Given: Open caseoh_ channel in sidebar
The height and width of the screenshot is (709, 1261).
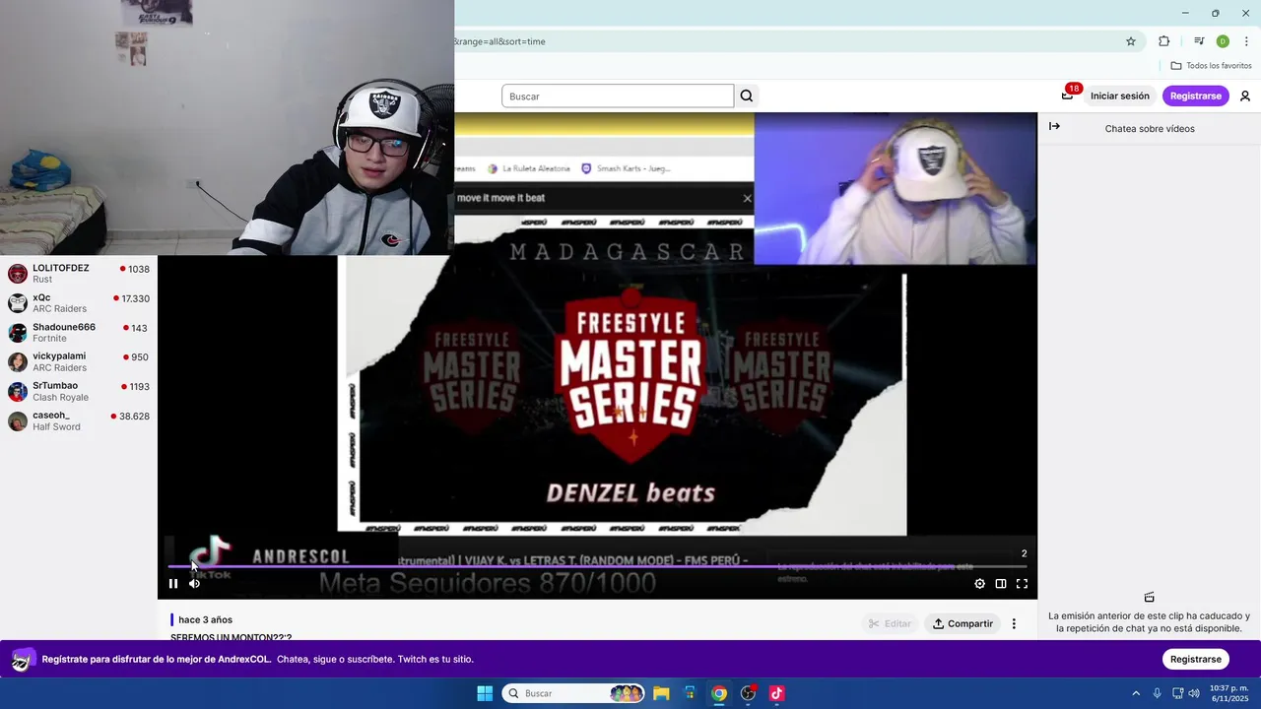Looking at the screenshot, I should (79, 421).
